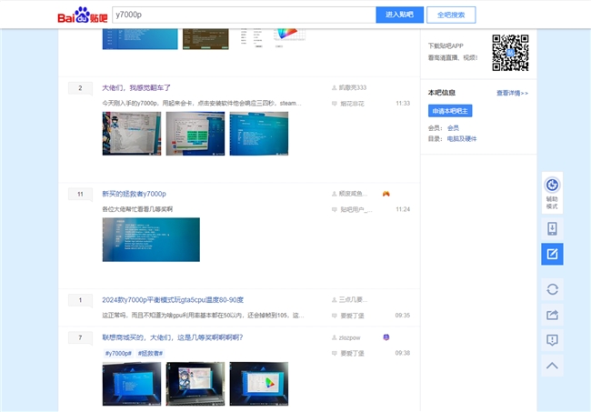Screen dimensions: 591x412
Task: Click the 申请本吧吧主 button
Action: (450, 111)
